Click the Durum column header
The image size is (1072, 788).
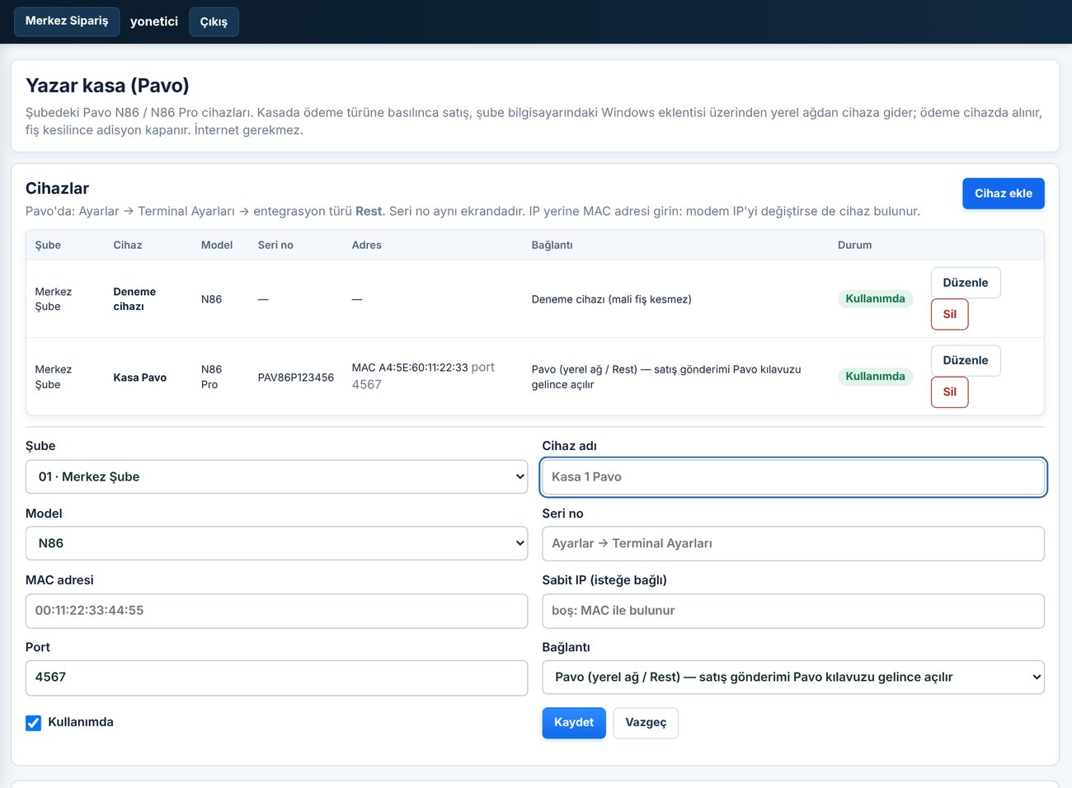(854, 245)
